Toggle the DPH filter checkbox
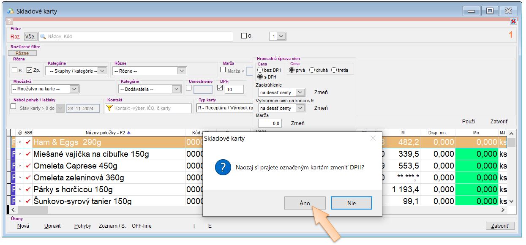526x245 pixels. coord(220,88)
